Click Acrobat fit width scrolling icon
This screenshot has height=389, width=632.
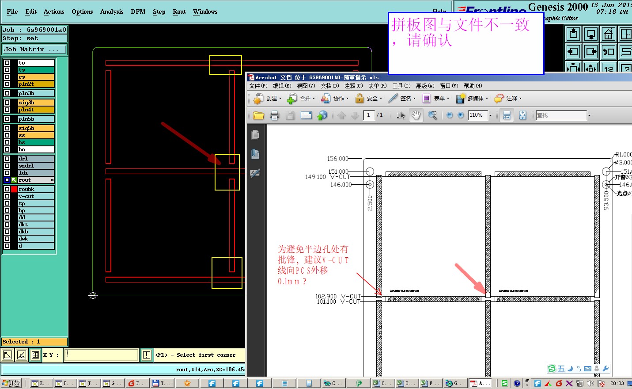(x=507, y=115)
